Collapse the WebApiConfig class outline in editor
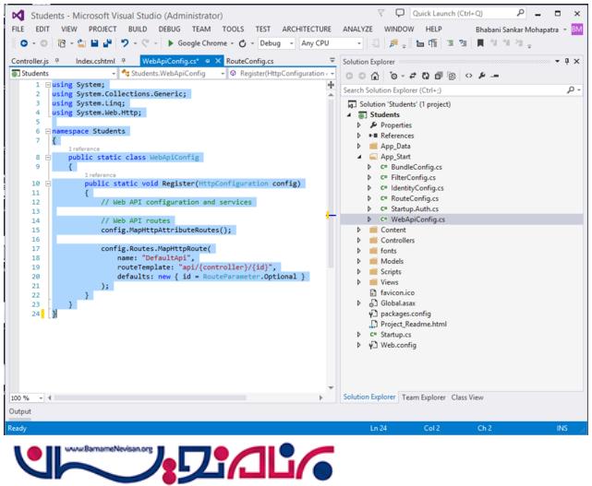The width and height of the screenshot is (592, 486). coord(47,158)
